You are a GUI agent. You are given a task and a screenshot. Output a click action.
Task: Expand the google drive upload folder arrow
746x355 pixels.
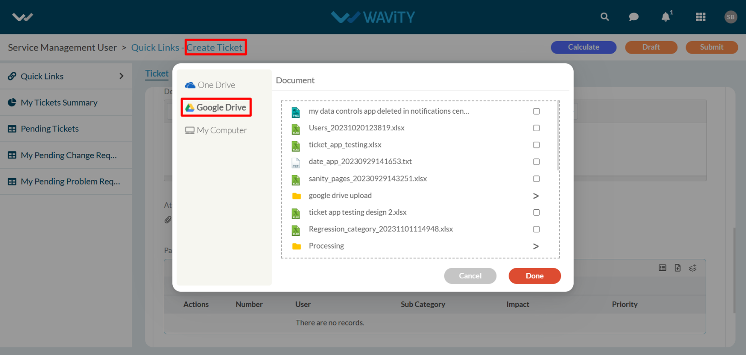536,196
